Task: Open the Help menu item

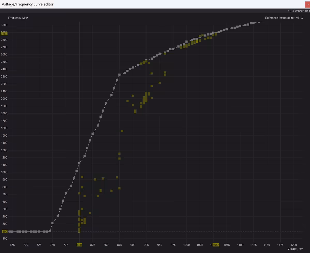Action: (307, 11)
